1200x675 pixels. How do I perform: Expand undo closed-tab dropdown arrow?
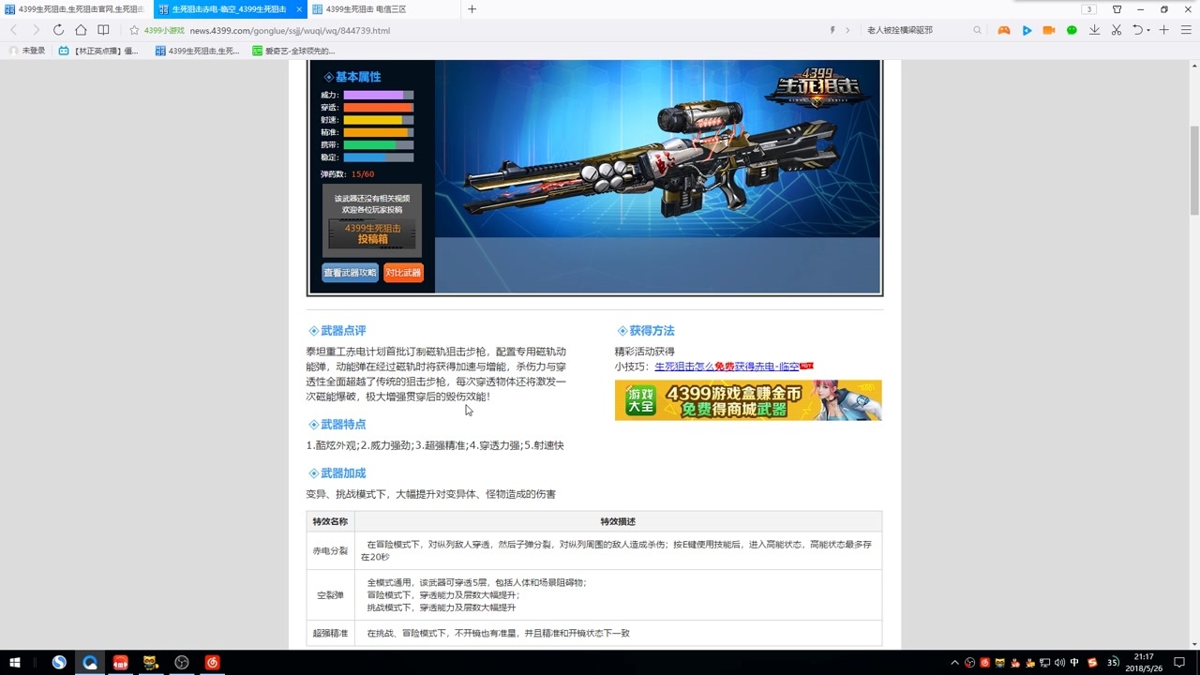(x=1148, y=31)
